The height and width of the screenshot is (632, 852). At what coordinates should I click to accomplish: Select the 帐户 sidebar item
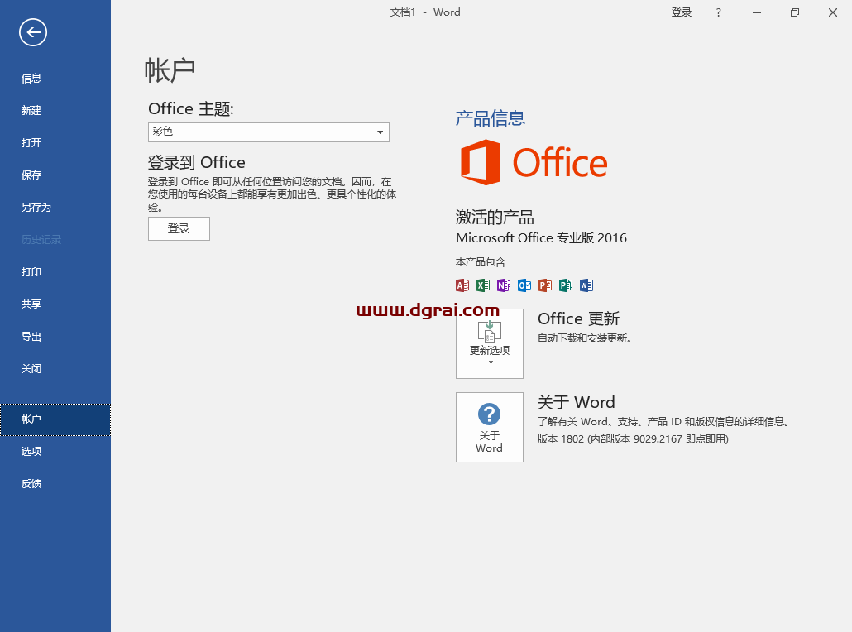click(55, 419)
